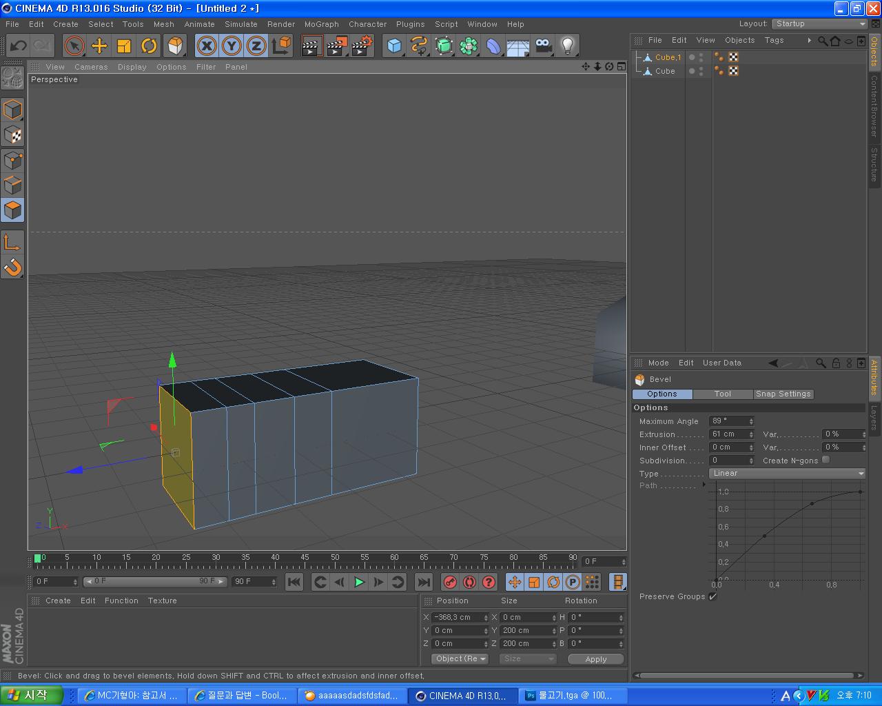Switch to Polygons mode
The height and width of the screenshot is (706, 882).
click(13, 210)
